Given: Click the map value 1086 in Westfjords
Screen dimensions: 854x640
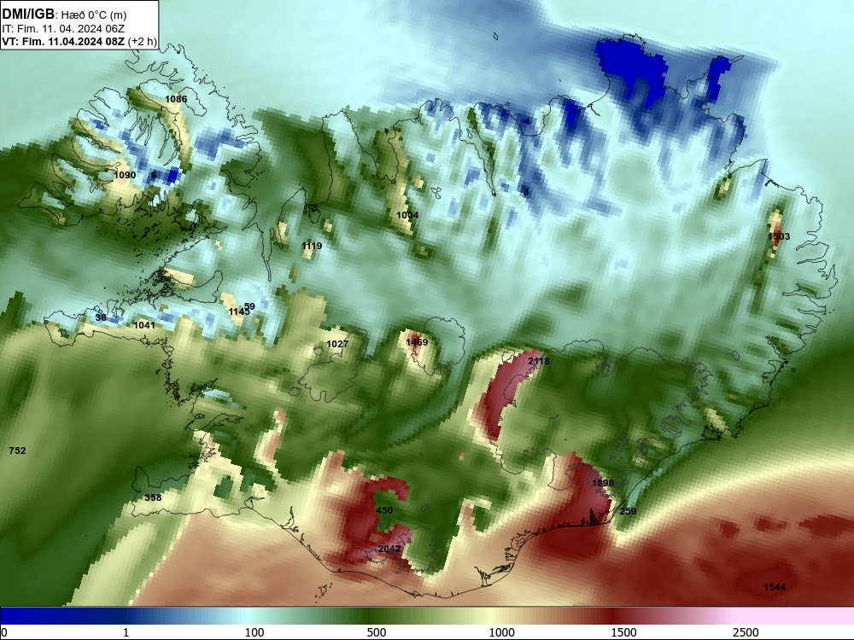Looking at the screenshot, I should coord(176,99).
